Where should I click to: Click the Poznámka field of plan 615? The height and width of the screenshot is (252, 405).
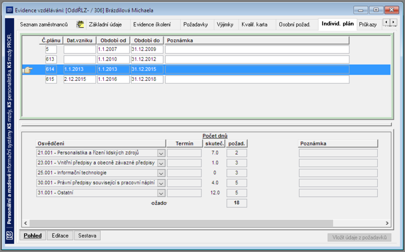point(257,79)
